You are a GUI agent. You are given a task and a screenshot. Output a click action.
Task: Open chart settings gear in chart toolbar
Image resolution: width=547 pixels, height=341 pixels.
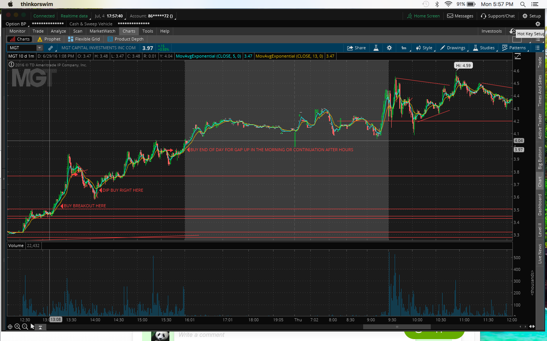[389, 48]
